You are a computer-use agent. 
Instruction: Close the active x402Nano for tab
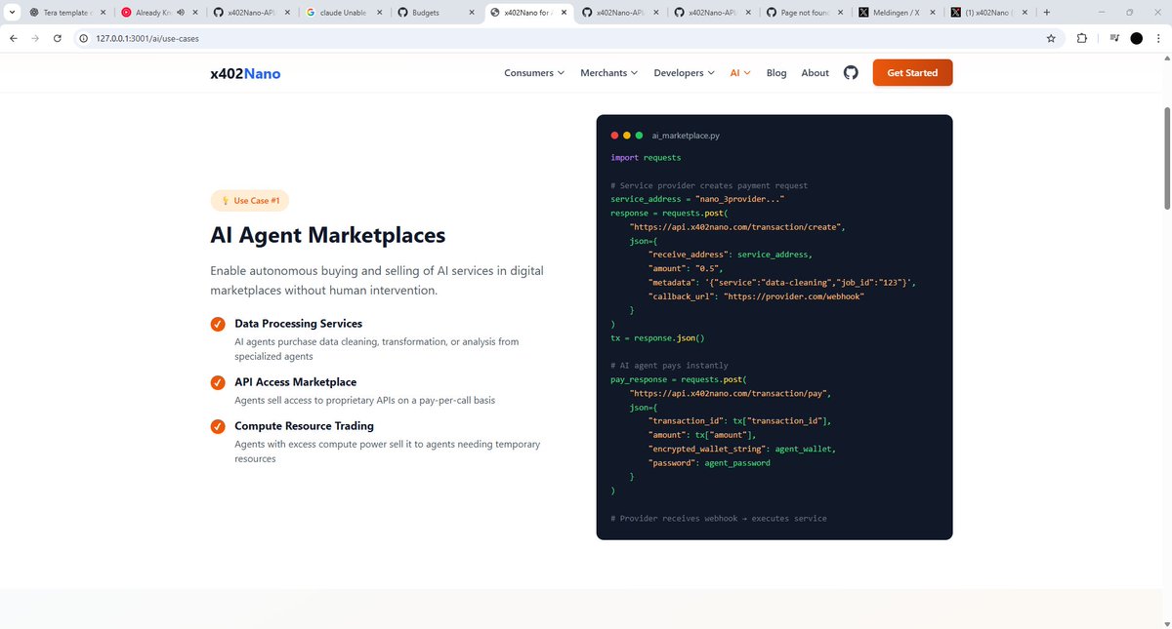click(x=563, y=13)
